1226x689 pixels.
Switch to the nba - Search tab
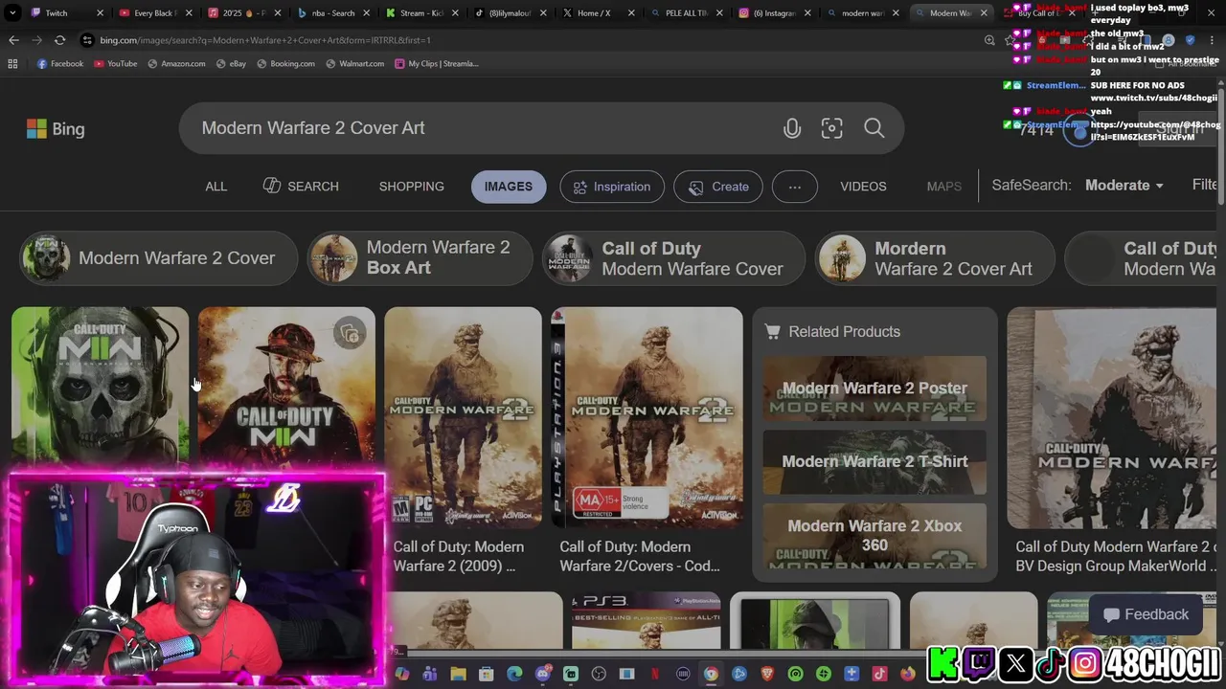pyautogui.click(x=334, y=13)
